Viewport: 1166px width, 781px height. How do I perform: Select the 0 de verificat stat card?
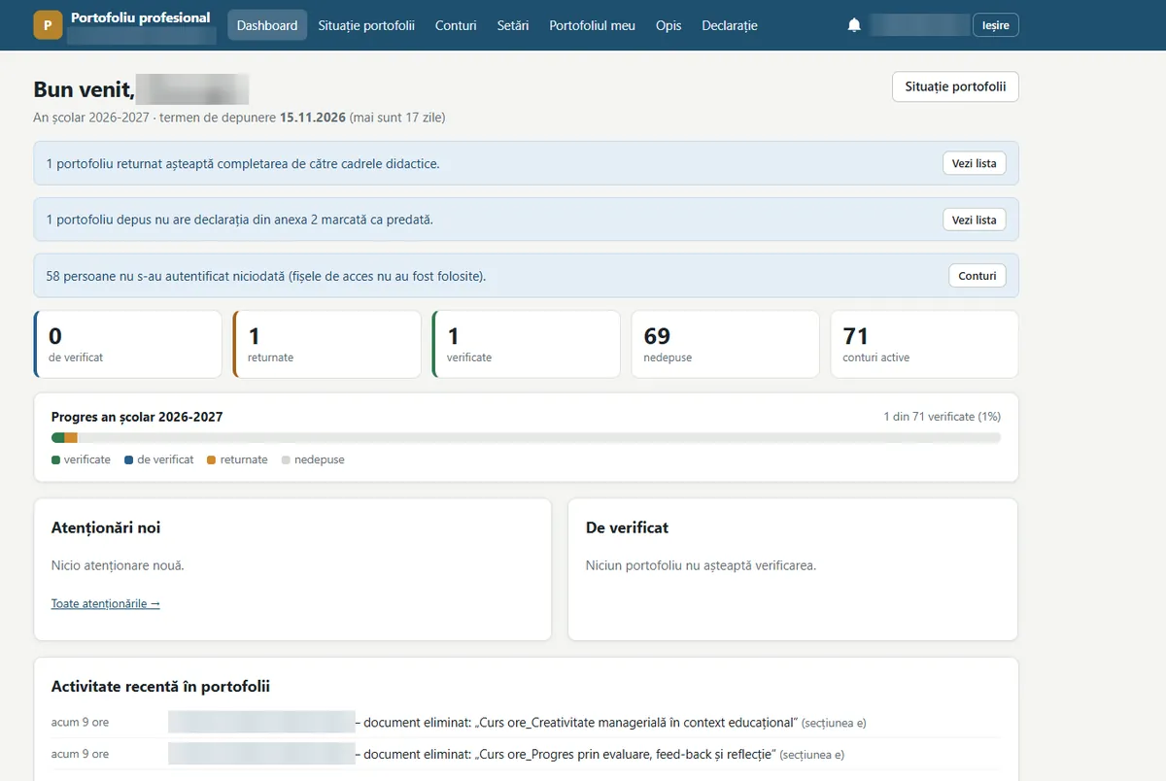click(128, 344)
